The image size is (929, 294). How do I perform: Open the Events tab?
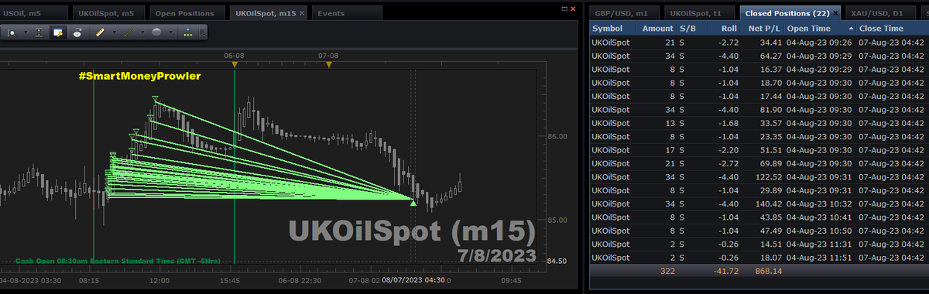tap(347, 13)
